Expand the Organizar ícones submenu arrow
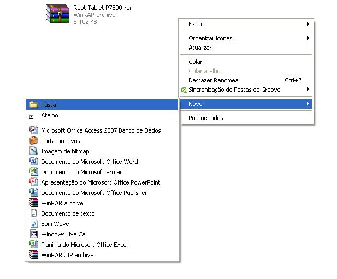Image resolution: width=337 pixels, height=279 pixels. point(308,38)
